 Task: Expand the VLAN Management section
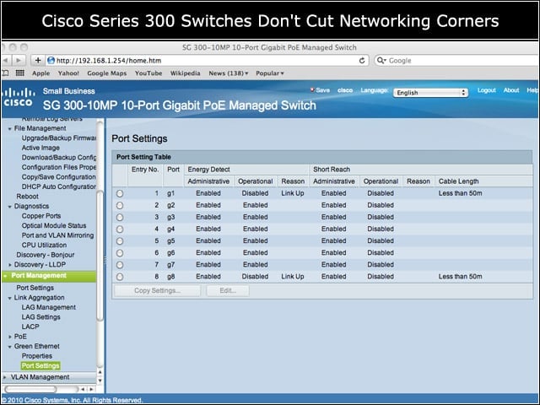tap(5, 377)
